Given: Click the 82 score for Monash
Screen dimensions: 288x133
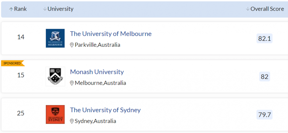Looking at the screenshot, I should [264, 76].
